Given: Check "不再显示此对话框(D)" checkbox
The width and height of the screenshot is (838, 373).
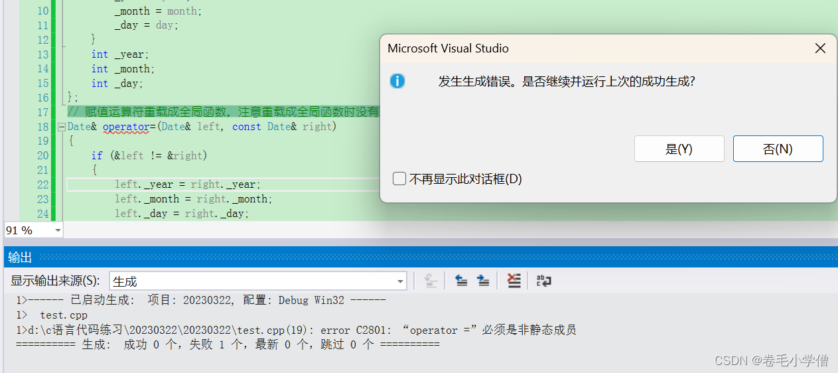Looking at the screenshot, I should (399, 179).
